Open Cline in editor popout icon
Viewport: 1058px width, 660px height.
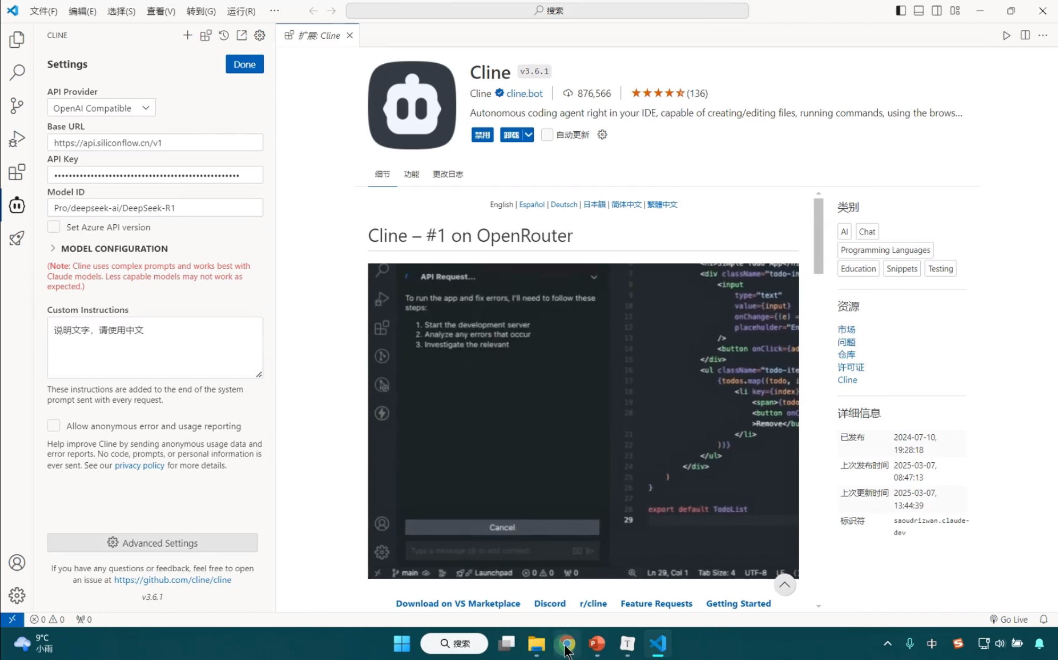point(242,35)
